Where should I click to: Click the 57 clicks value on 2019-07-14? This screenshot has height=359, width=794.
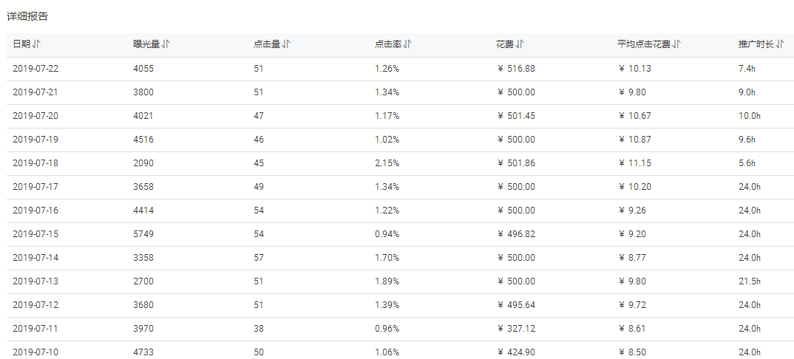click(259, 258)
